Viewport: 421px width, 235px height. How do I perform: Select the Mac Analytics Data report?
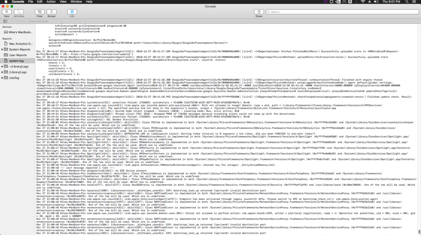(x=21, y=44)
